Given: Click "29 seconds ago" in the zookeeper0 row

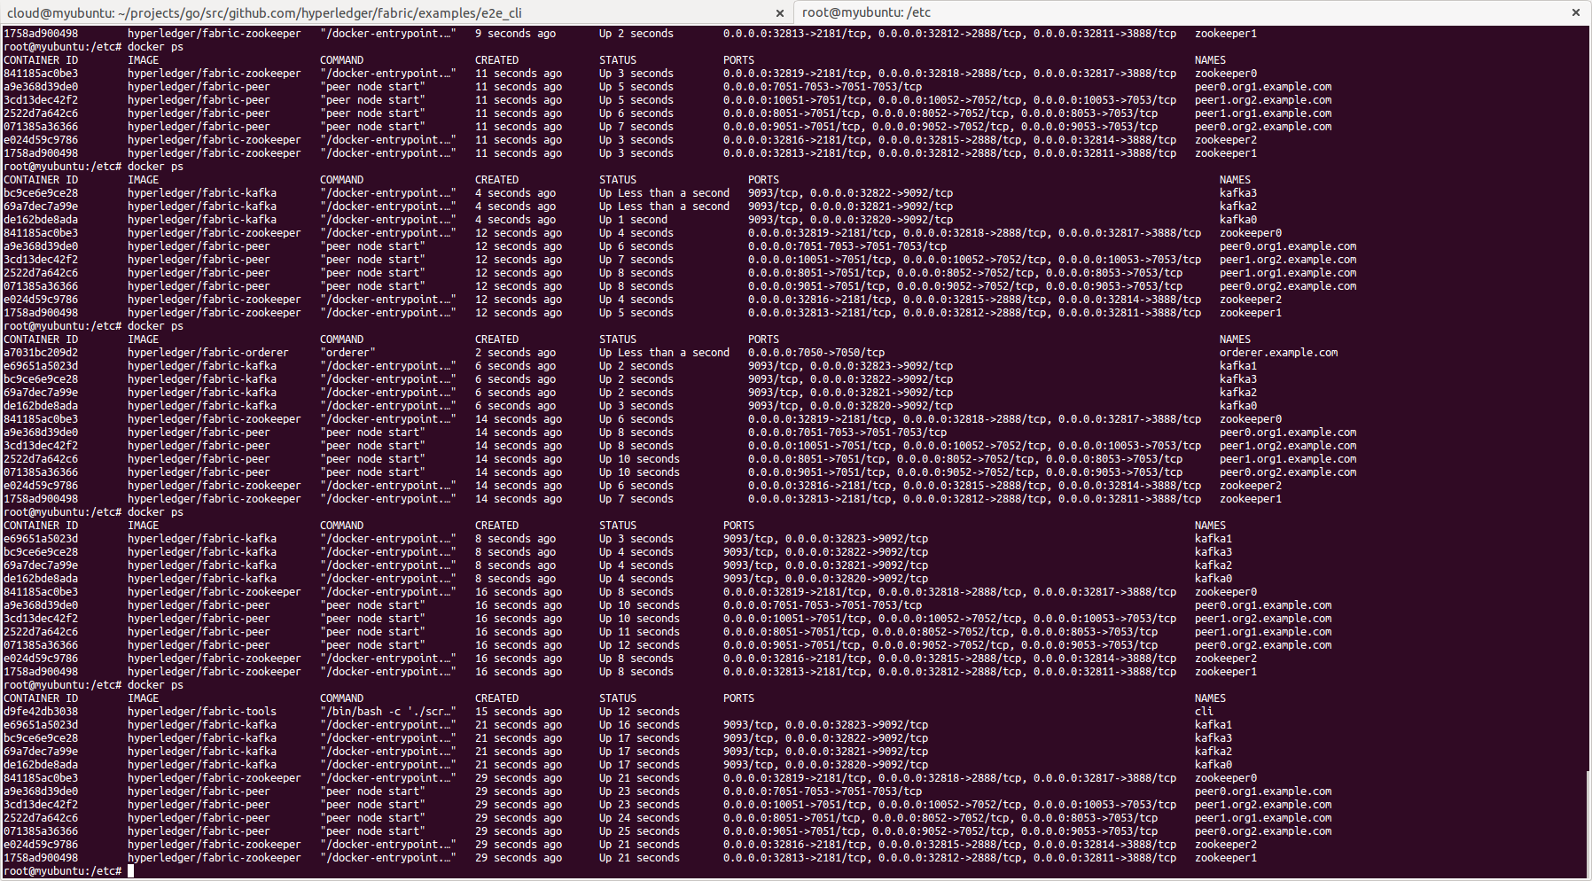Looking at the screenshot, I should 519,778.
